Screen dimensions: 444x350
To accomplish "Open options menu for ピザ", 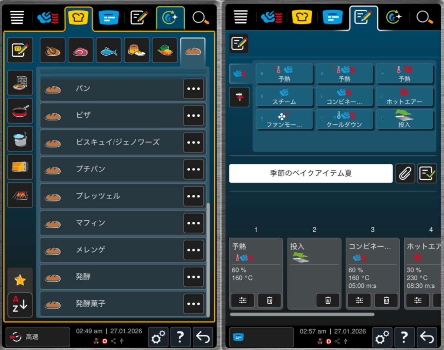I will point(194,116).
